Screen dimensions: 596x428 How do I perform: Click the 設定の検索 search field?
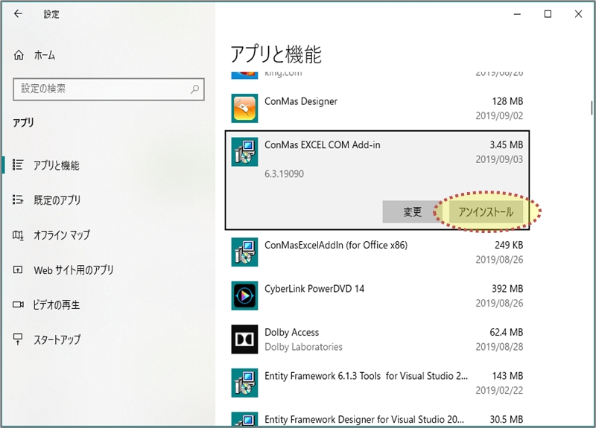tap(101, 89)
